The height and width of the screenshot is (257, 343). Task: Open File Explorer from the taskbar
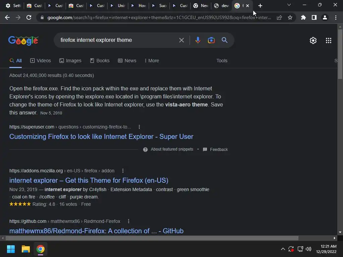tap(25, 249)
